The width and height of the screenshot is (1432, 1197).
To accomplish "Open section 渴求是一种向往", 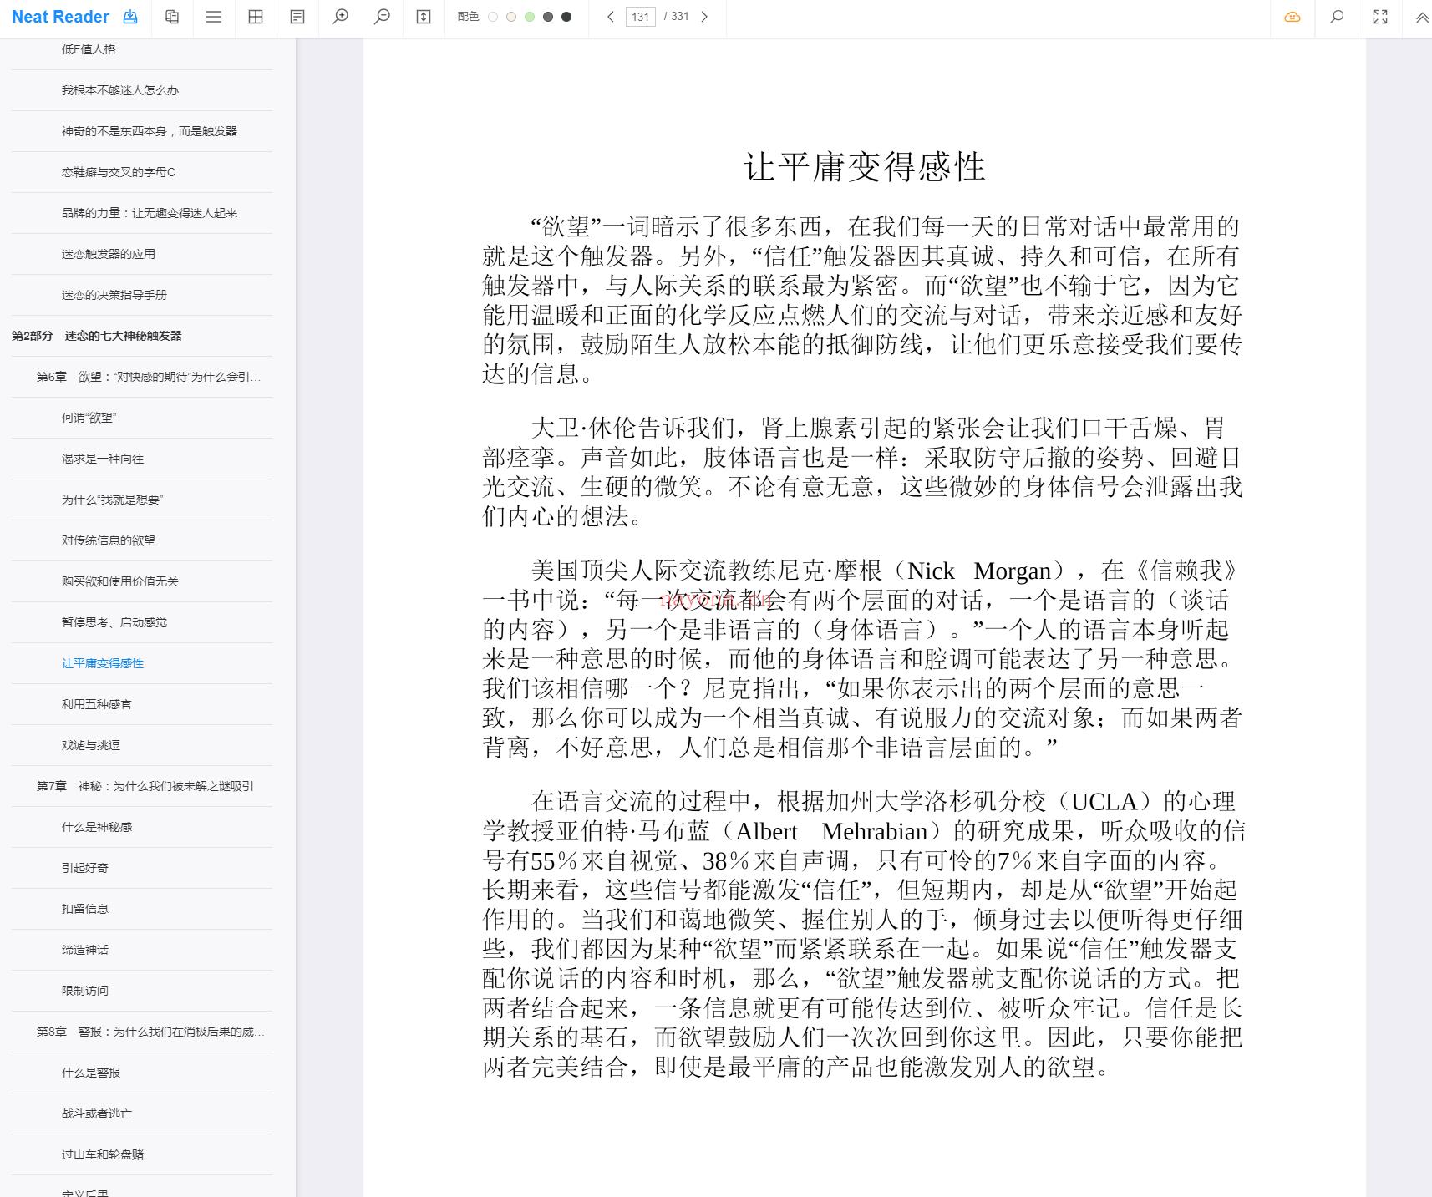I will [x=102, y=459].
